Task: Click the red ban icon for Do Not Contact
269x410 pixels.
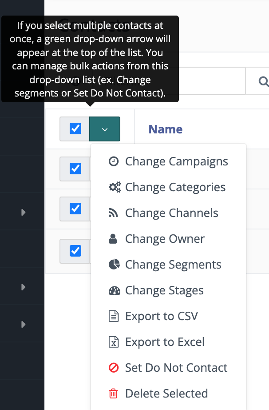Action: pyautogui.click(x=114, y=368)
